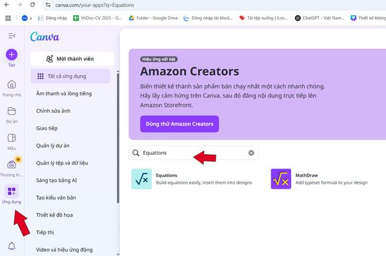386x256 pixels.
Task: Clear the Equations search text
Action: pyautogui.click(x=251, y=153)
